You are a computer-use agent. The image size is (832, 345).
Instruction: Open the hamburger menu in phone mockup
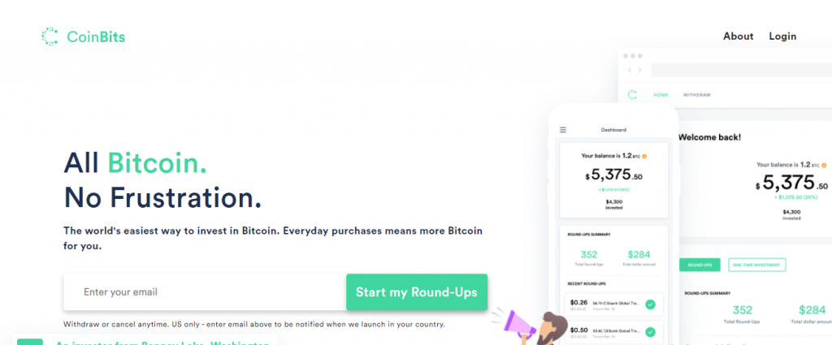pyautogui.click(x=563, y=129)
